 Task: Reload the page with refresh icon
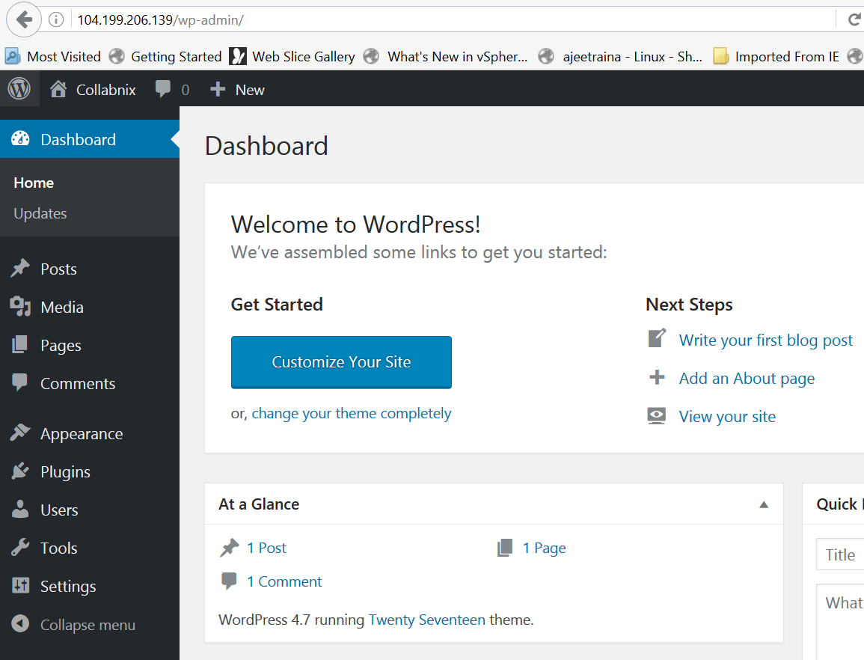(x=853, y=20)
